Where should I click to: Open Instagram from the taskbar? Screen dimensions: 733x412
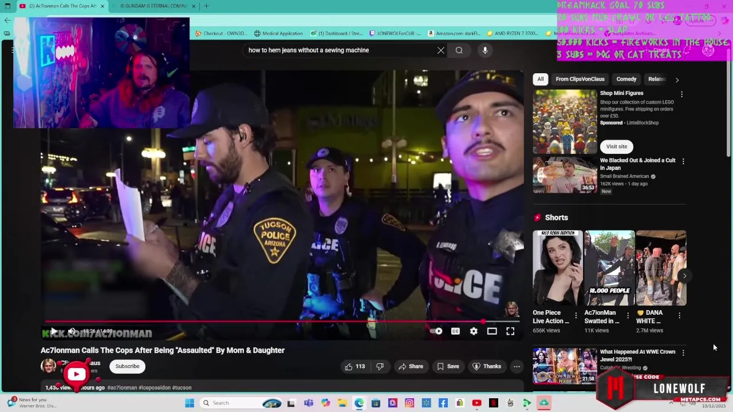click(409, 403)
